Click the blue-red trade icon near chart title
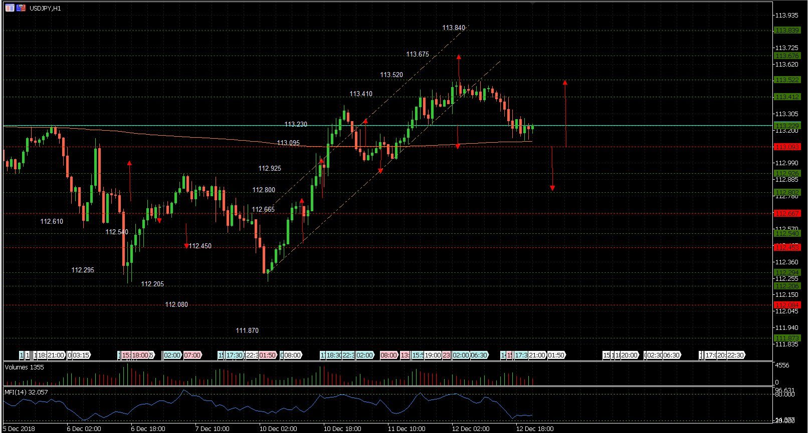 point(21,8)
